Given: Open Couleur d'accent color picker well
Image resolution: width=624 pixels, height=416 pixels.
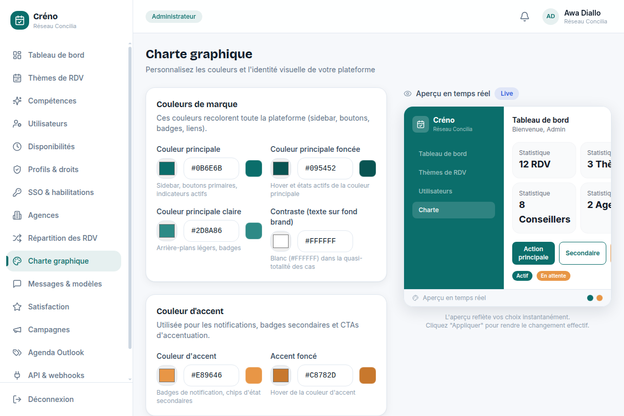Looking at the screenshot, I should coord(167,375).
